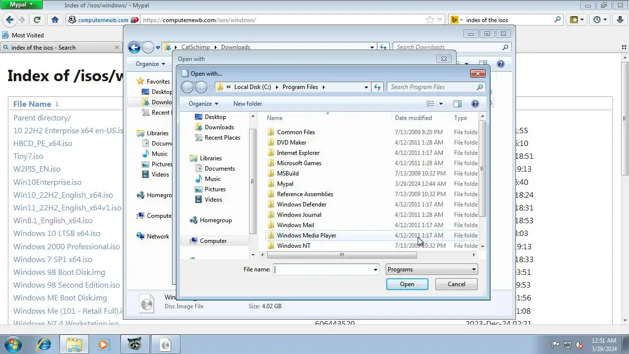The width and height of the screenshot is (629, 354).
Task: Open the File name combo box dropdown arrow
Action: tap(375, 269)
